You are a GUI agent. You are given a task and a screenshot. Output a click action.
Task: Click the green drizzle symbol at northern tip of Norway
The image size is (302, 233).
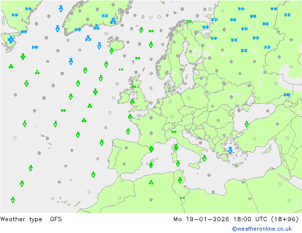(x=189, y=21)
